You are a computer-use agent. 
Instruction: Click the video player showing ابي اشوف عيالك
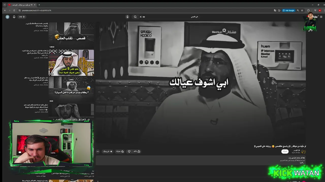click(201, 83)
